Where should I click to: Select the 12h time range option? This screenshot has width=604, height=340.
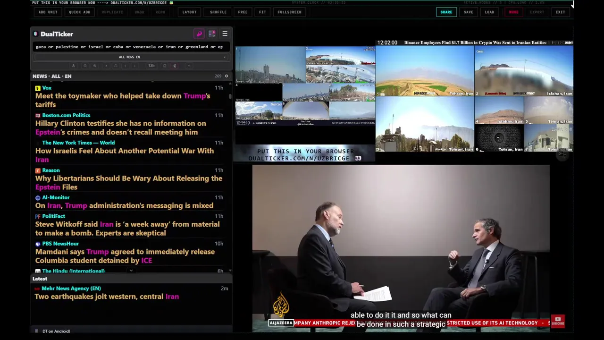tap(151, 66)
